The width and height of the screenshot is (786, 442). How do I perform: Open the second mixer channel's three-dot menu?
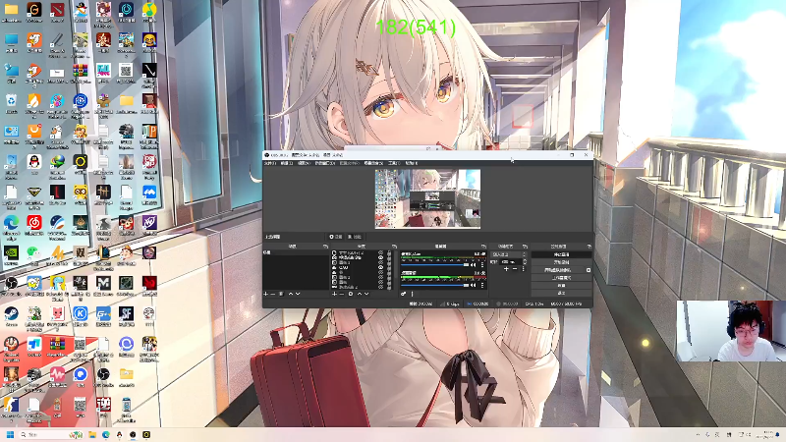click(482, 285)
